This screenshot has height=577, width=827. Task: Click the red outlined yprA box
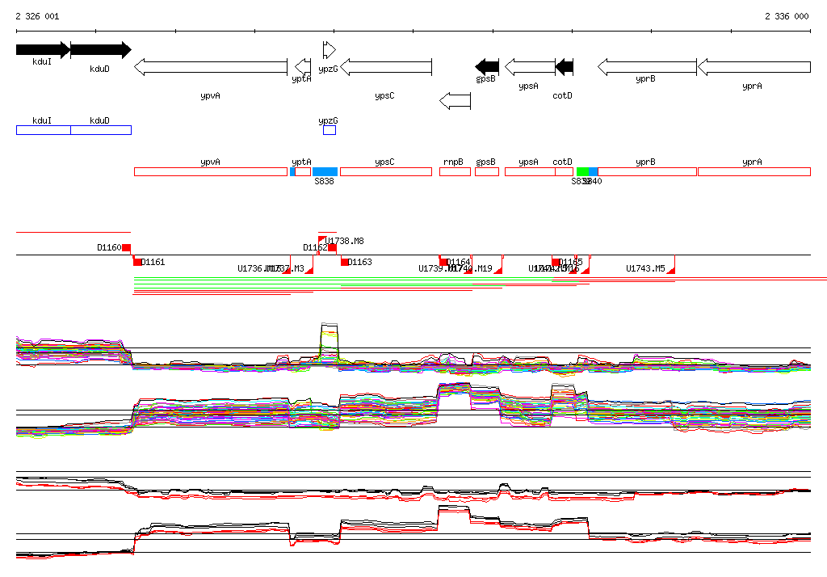click(754, 171)
